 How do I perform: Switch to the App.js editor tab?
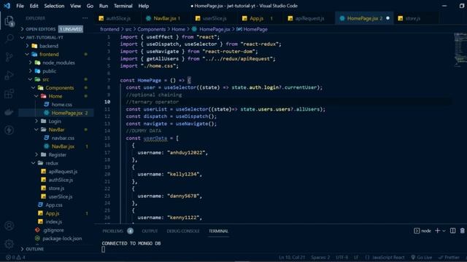(256, 18)
